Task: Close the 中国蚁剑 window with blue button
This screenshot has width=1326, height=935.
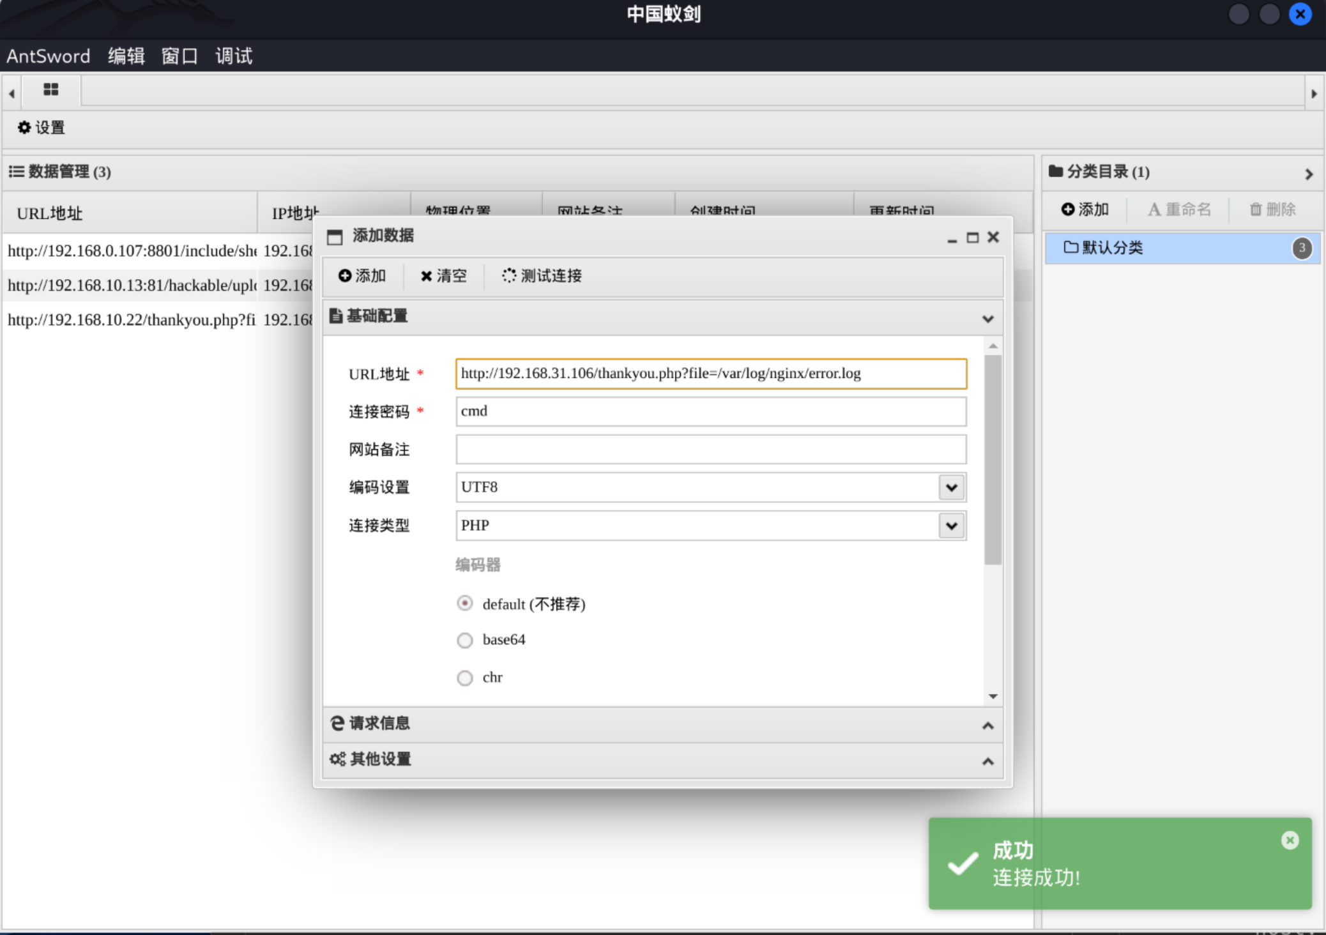Action: tap(1300, 14)
